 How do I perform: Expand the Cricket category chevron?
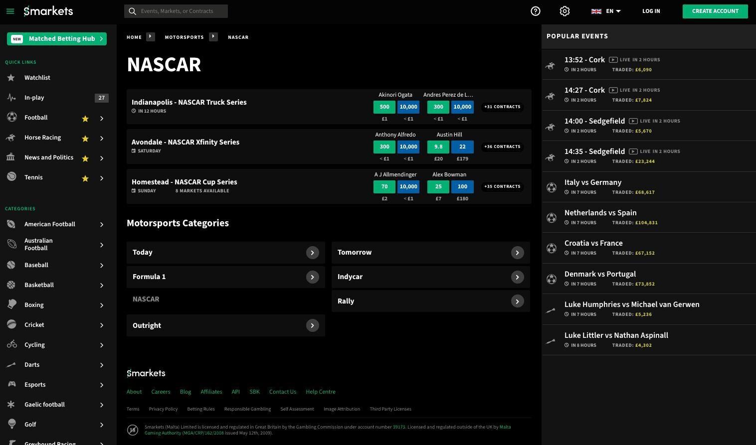(102, 325)
